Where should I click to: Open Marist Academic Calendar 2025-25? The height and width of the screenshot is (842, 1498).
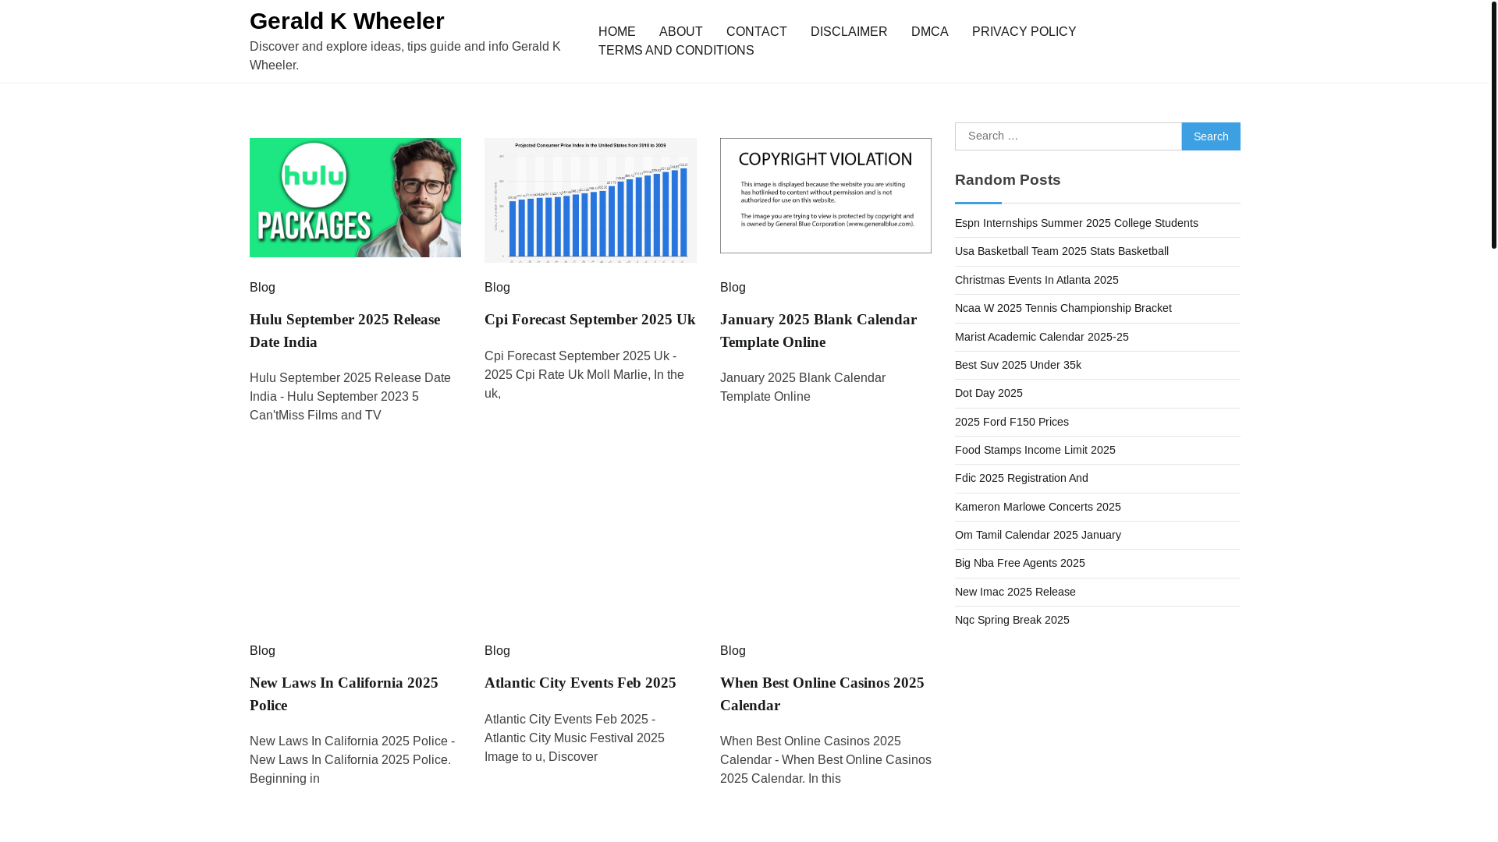point(1041,337)
